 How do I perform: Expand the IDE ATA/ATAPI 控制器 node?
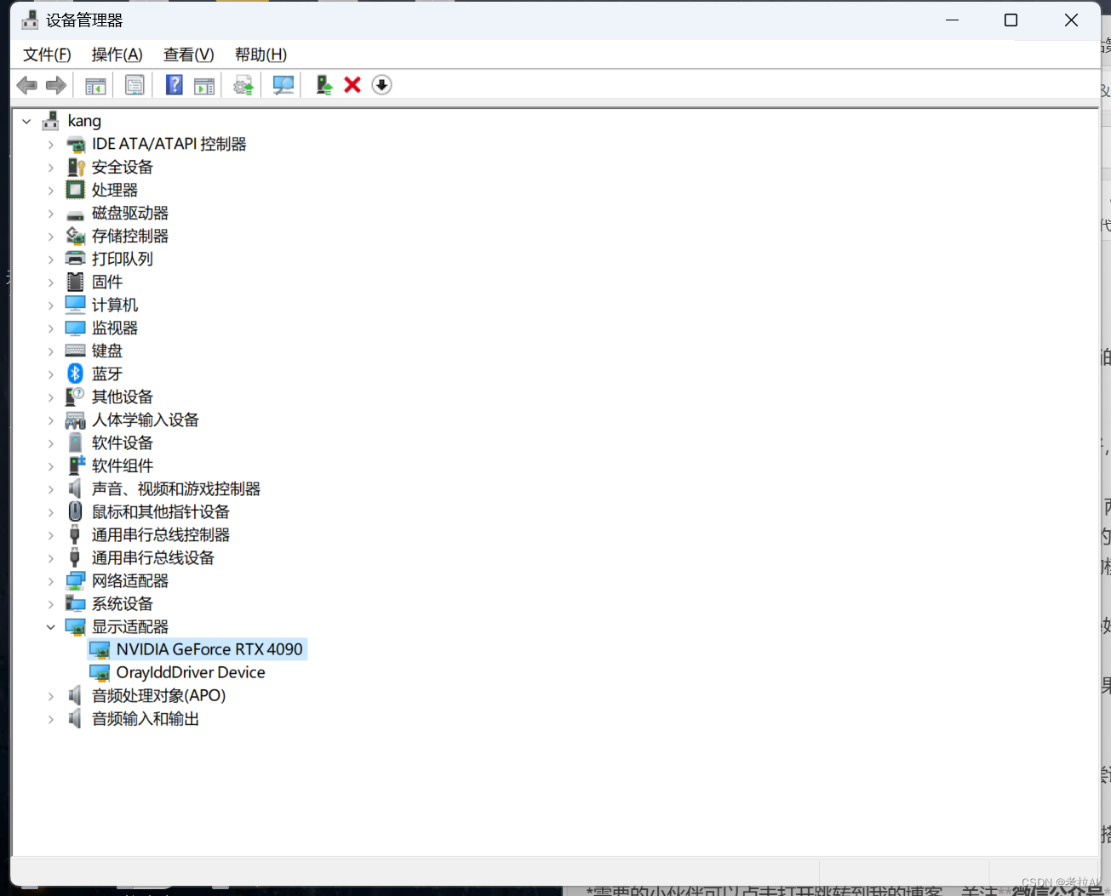click(50, 144)
